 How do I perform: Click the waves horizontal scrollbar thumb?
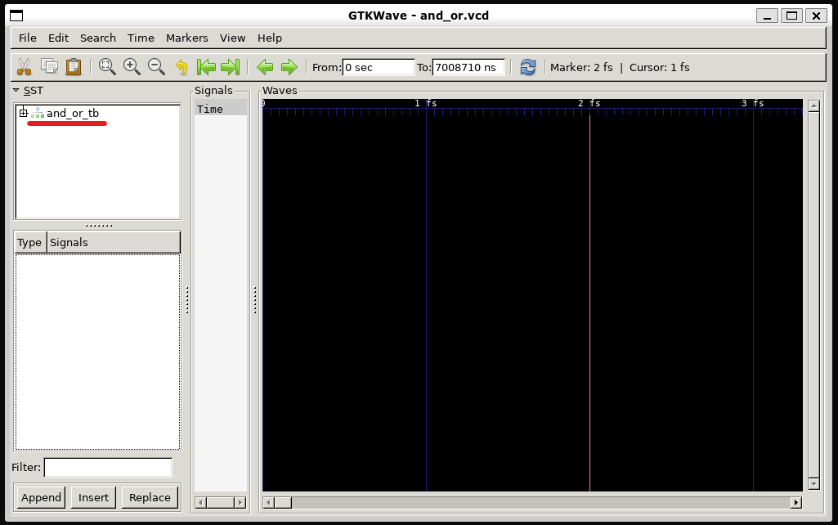tap(283, 503)
